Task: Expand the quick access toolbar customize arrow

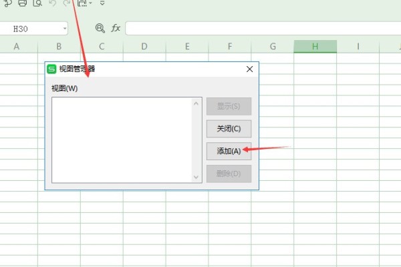Action: coord(102,3)
